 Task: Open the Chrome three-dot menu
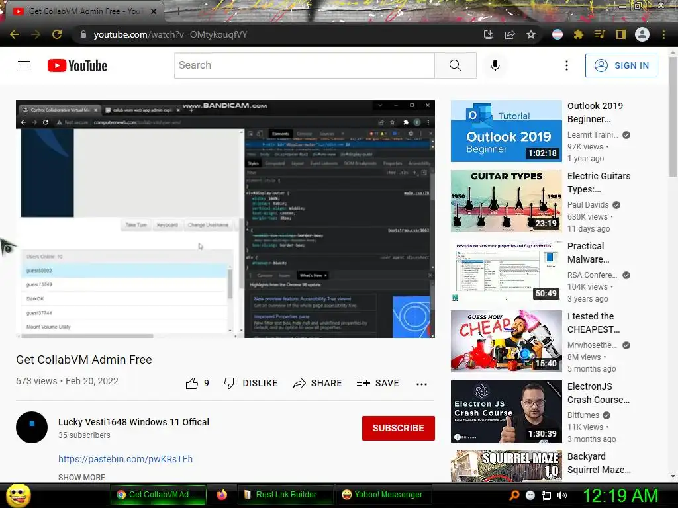click(x=663, y=34)
